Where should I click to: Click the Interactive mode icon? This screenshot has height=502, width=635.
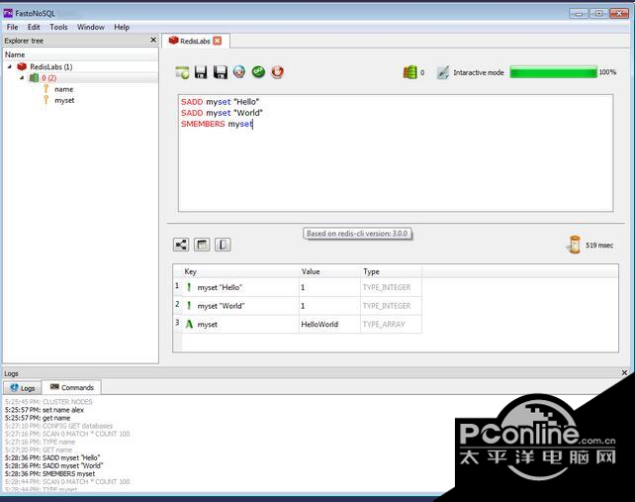pos(443,72)
